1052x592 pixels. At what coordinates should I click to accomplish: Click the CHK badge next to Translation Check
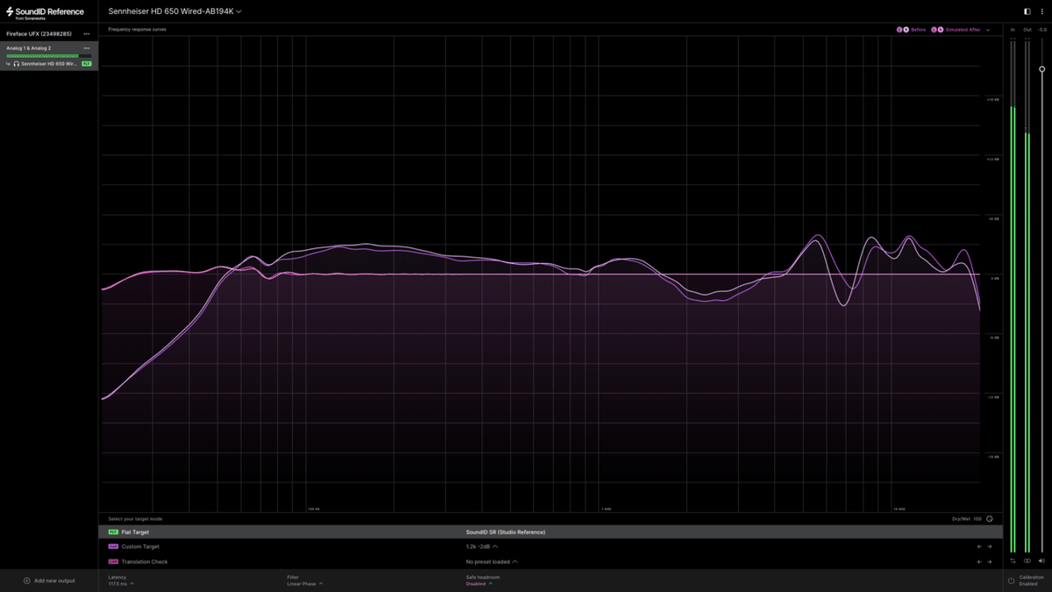113,561
